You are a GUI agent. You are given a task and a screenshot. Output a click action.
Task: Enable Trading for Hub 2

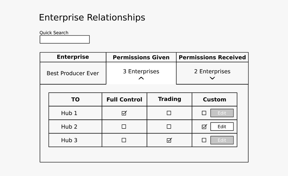pos(169,127)
